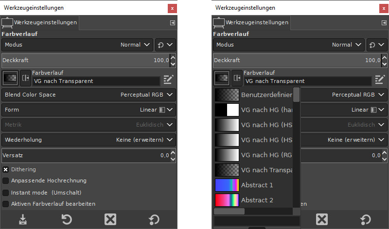389x229 pixels.
Task: Select Abstract 2 gradient
Action: pyautogui.click(x=253, y=200)
